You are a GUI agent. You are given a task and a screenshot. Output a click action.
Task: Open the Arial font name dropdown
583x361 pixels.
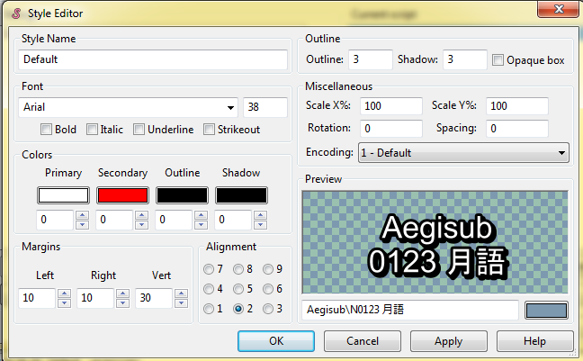129,107
